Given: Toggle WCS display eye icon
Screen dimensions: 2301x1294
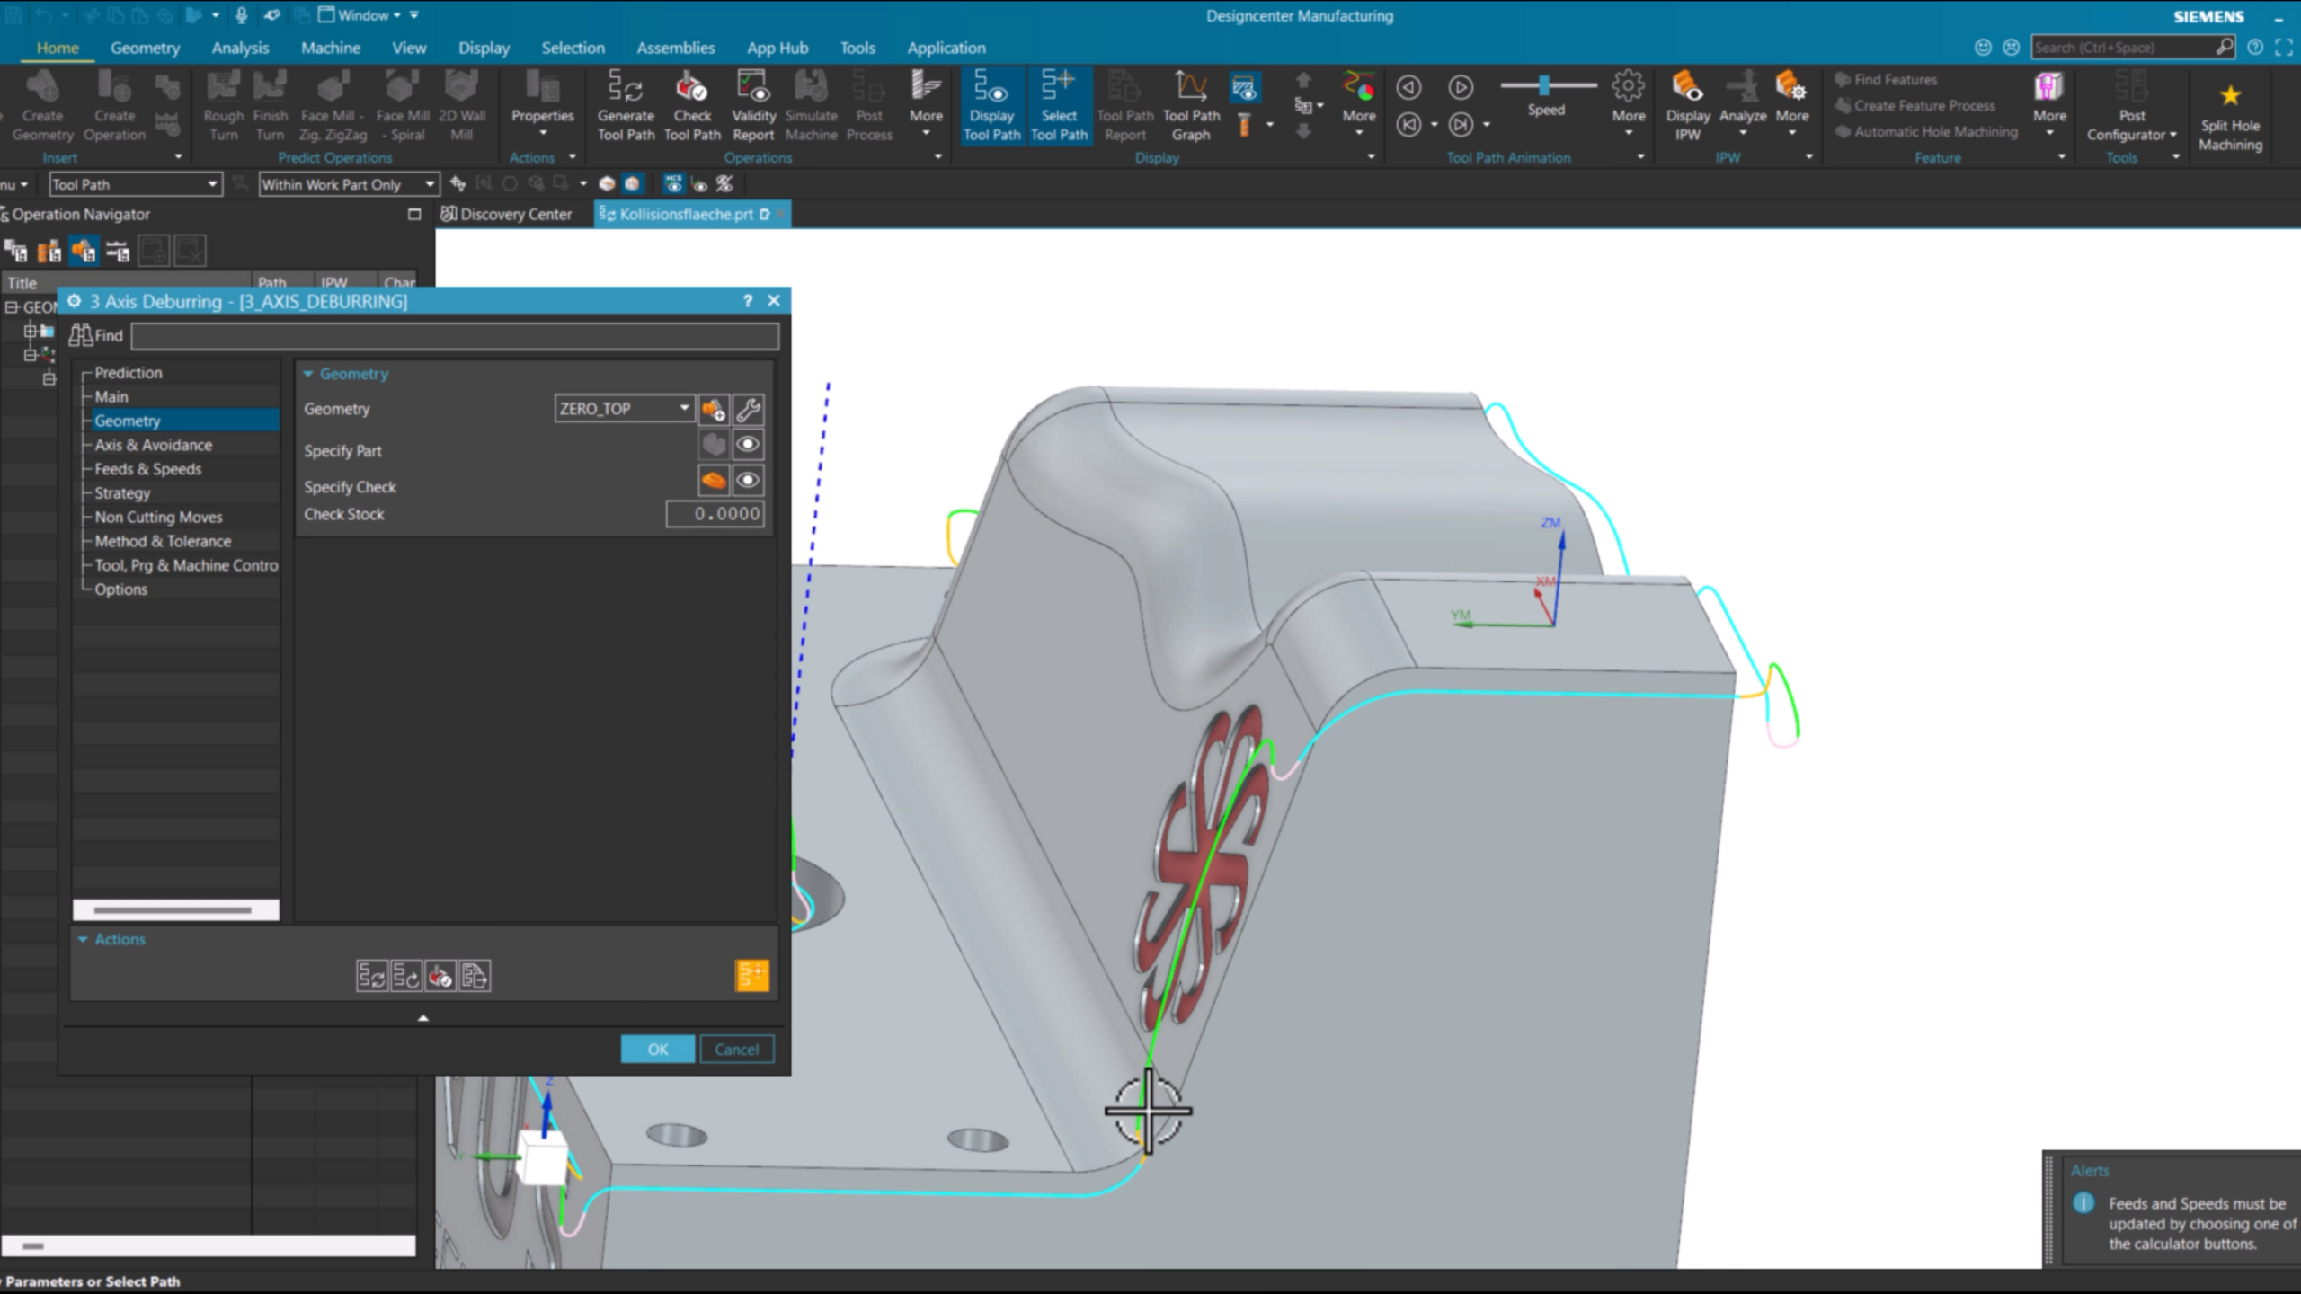Looking at the screenshot, I should click(699, 184).
